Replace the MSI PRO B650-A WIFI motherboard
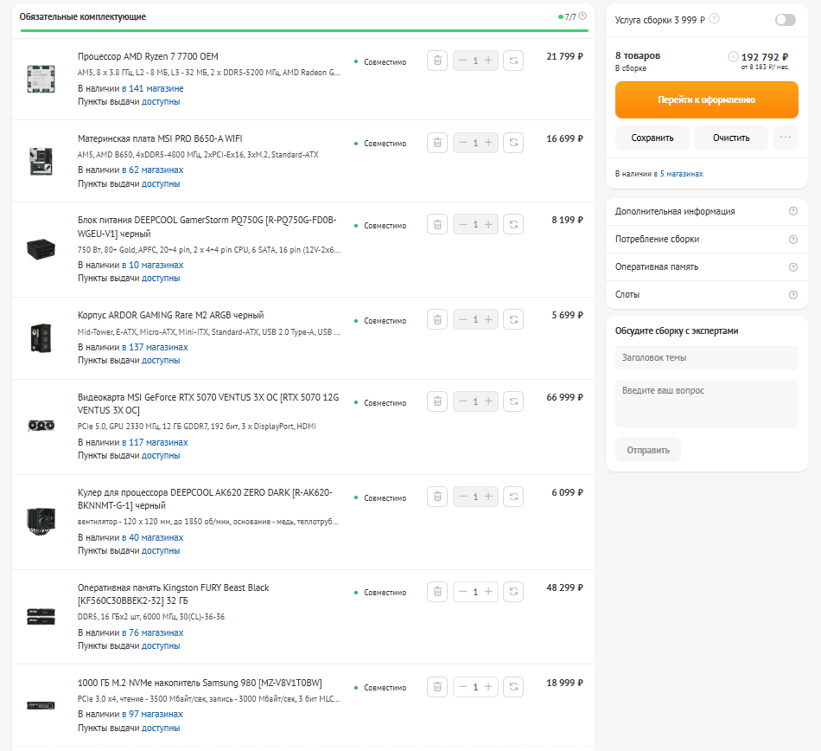 (x=513, y=143)
